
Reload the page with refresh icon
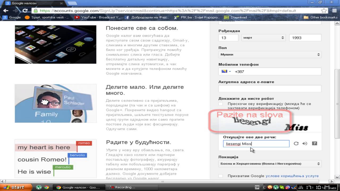tap(25, 11)
